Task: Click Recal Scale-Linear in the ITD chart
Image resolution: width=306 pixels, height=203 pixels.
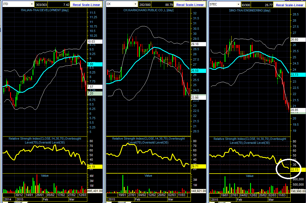Action: point(86,5)
